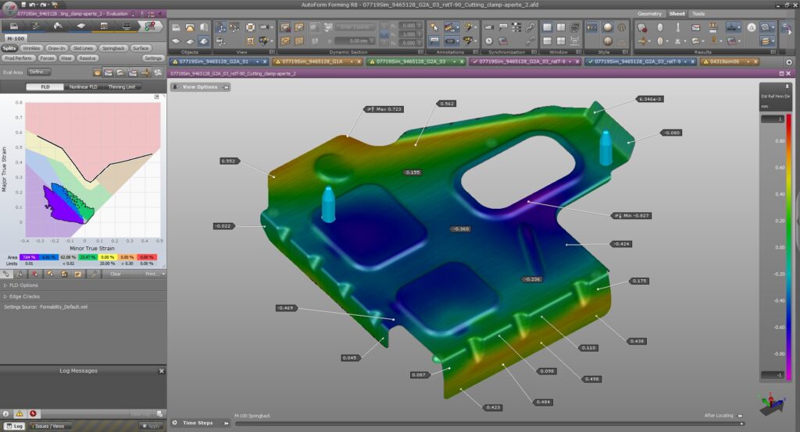The height and width of the screenshot is (432, 800).
Task: Select the first process stage icon
Action: (x=14, y=26)
